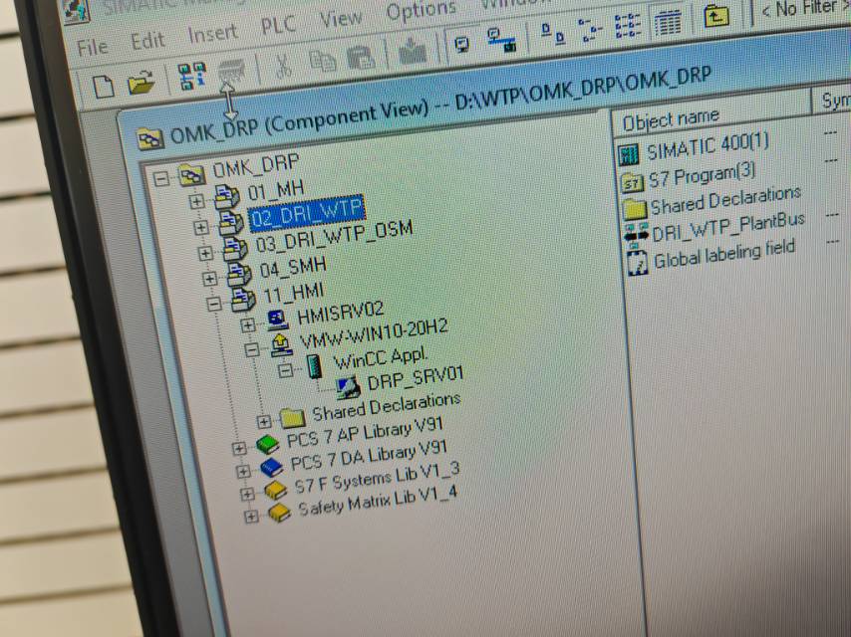Click the New Project toolbar icon

[x=103, y=87]
